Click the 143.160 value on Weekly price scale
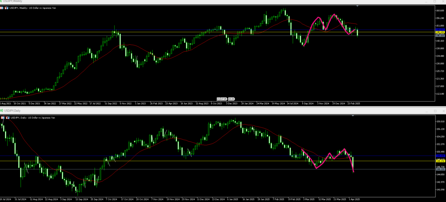Image resolution: width=446 pixels, height=202 pixels. click(440, 41)
